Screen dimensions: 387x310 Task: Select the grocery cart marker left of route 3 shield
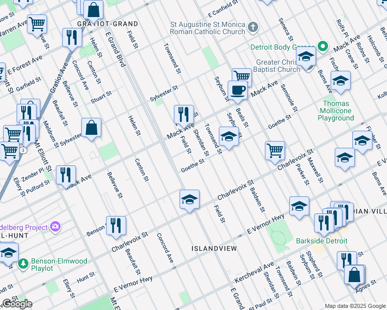click(x=10, y=152)
